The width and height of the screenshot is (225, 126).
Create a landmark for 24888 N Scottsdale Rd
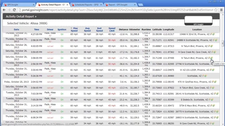pyautogui.click(x=216, y=40)
